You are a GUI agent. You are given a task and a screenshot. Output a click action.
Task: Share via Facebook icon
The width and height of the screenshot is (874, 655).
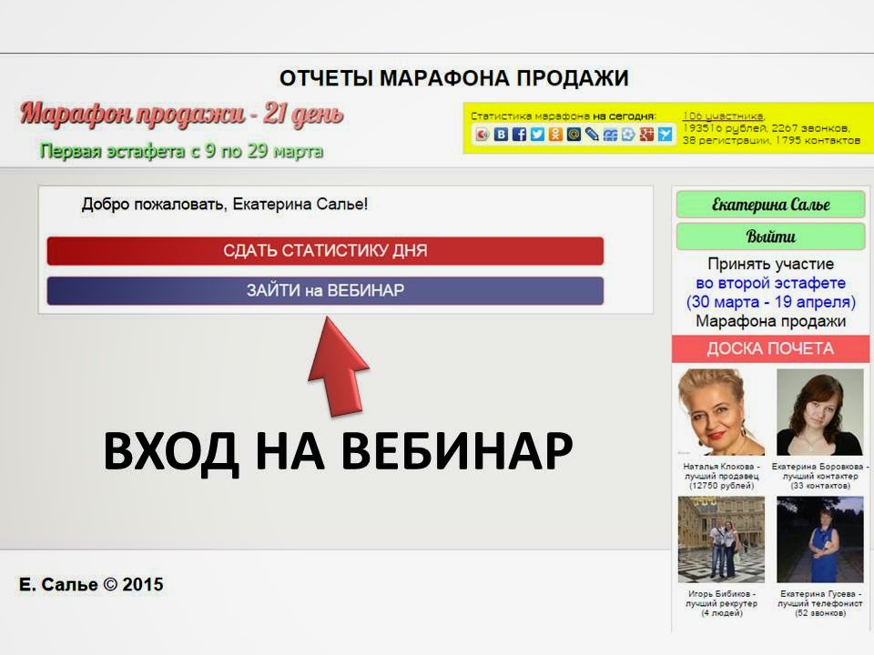click(x=519, y=135)
